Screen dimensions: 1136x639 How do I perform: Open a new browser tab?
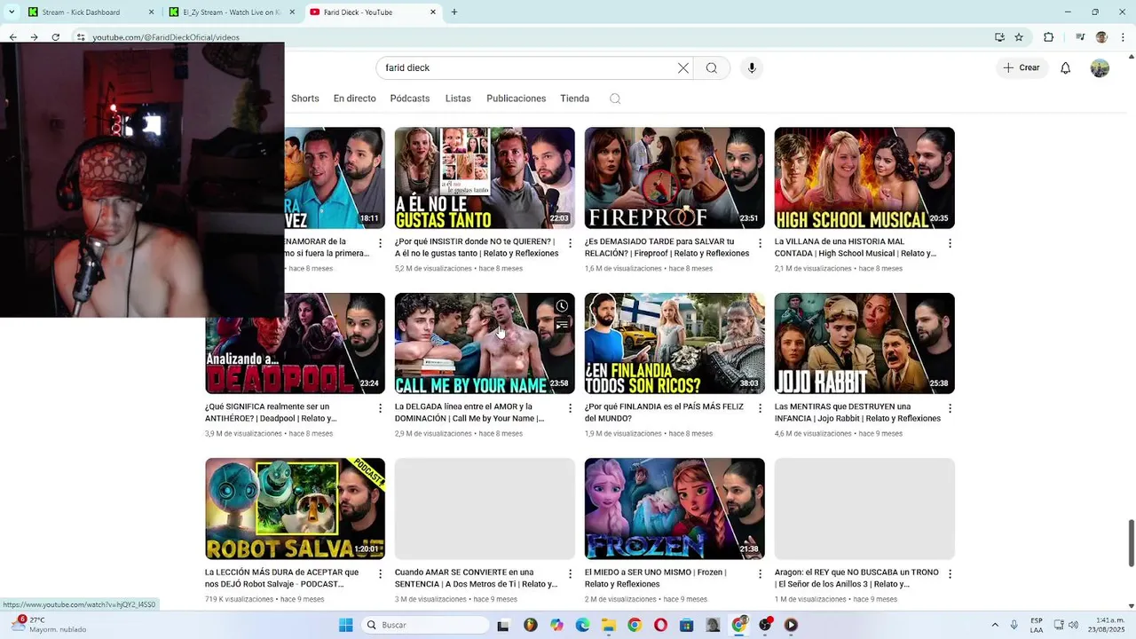point(454,12)
